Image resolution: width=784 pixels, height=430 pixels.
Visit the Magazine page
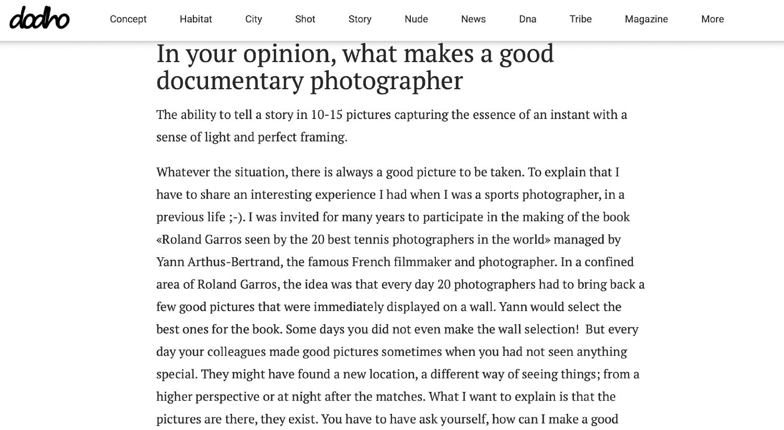coord(646,19)
